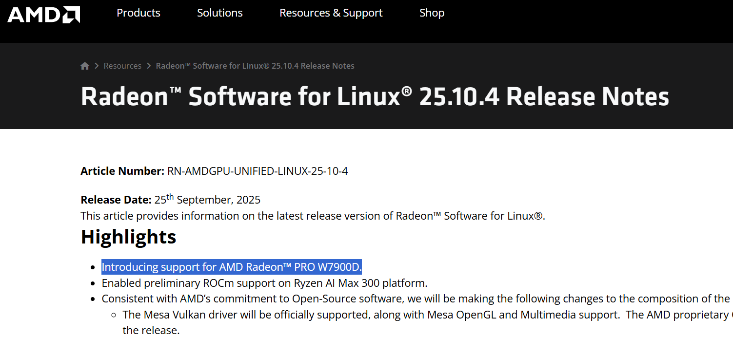Click the highlighted Radeon PRO W7900D text
This screenshot has width=733, height=337.
[x=232, y=267]
